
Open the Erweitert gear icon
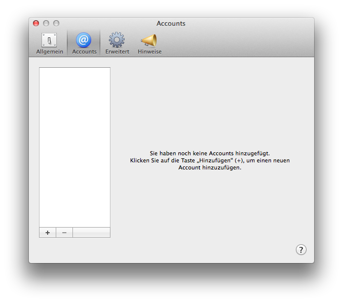117,40
